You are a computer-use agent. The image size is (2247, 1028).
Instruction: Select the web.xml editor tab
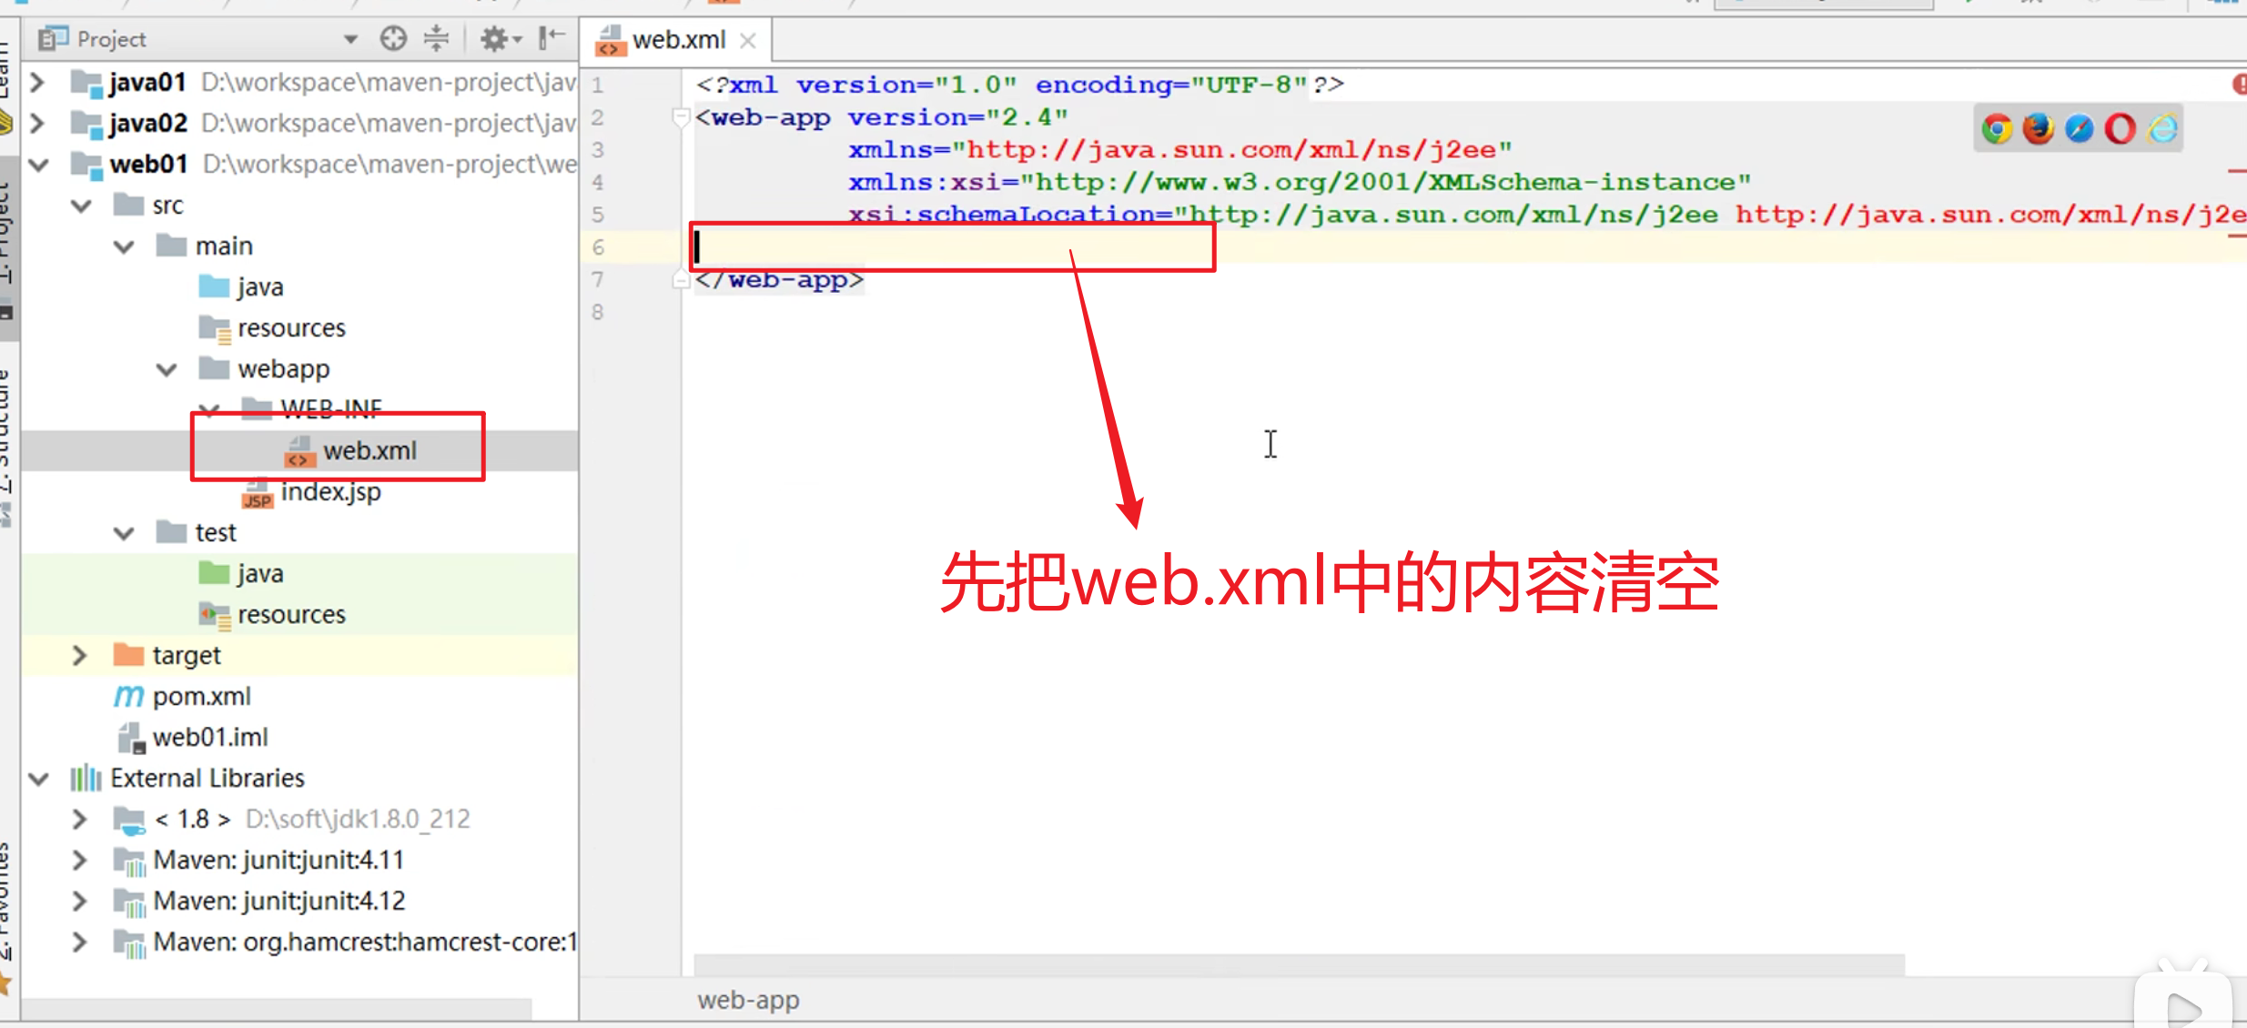(x=677, y=40)
